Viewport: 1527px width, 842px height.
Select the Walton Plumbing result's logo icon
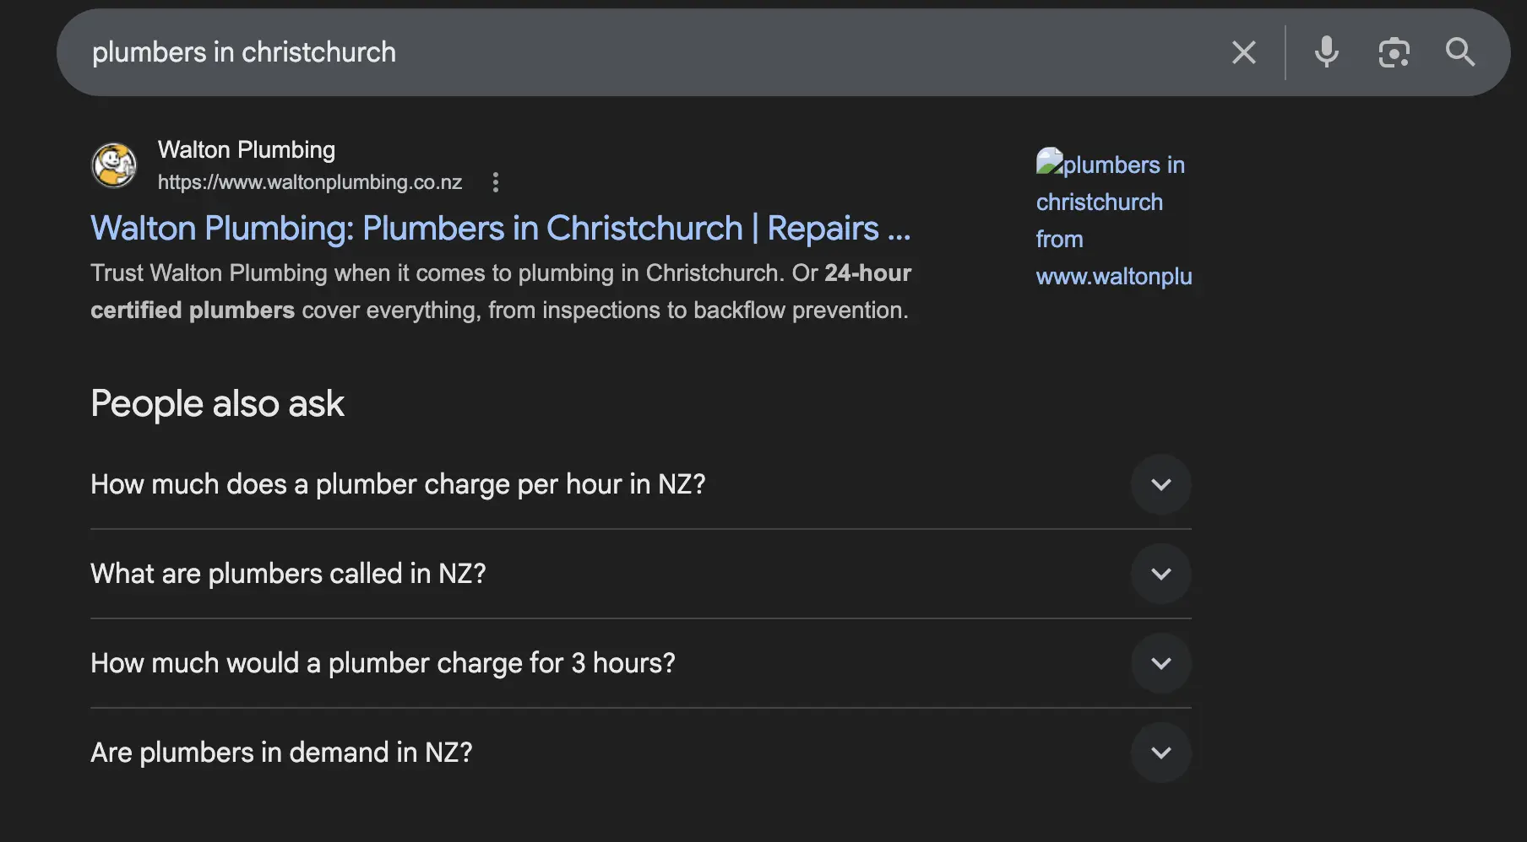[x=113, y=165]
